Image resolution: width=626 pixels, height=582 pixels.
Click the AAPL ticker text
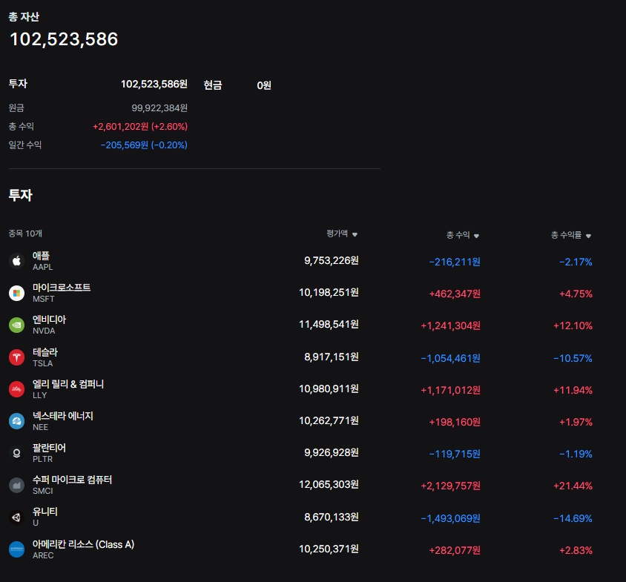pyautogui.click(x=43, y=267)
